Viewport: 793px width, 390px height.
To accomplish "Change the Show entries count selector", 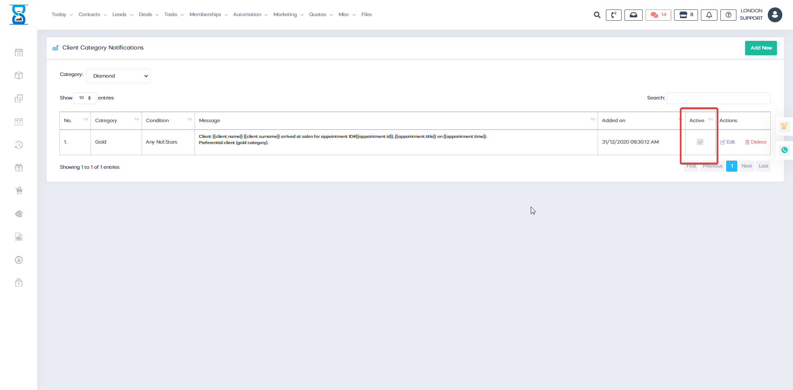I will [x=85, y=98].
